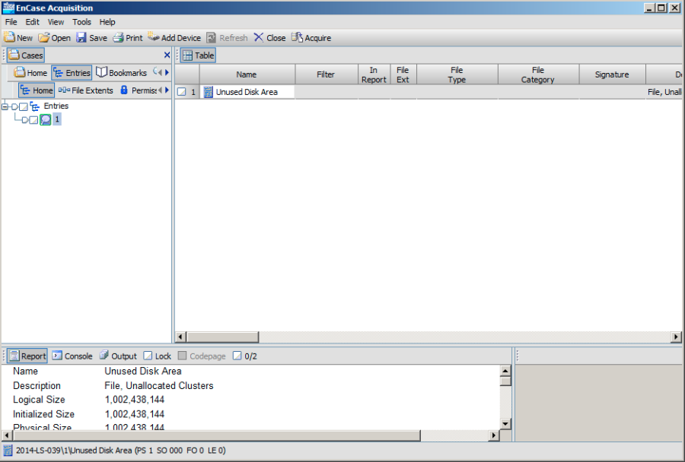Save the case using the Save icon
This screenshot has width=685, height=462.
tap(91, 37)
